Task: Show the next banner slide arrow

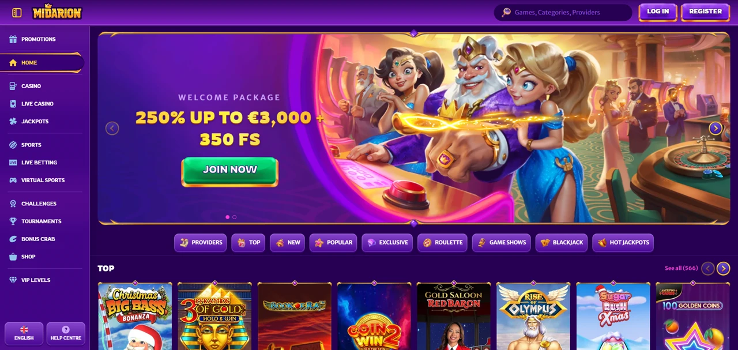Action: [x=716, y=129]
